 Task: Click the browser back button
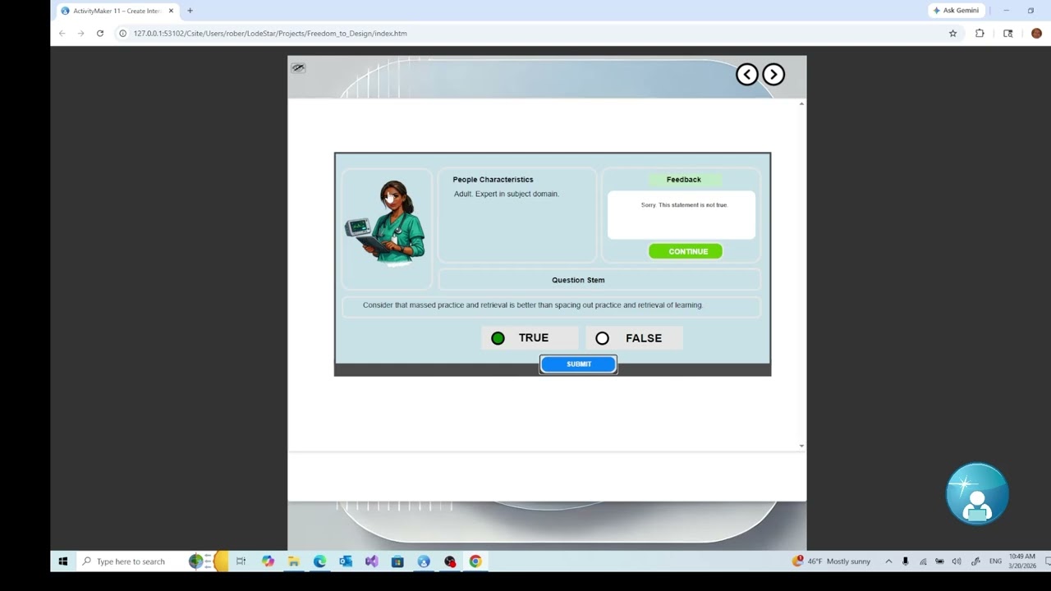(62, 34)
